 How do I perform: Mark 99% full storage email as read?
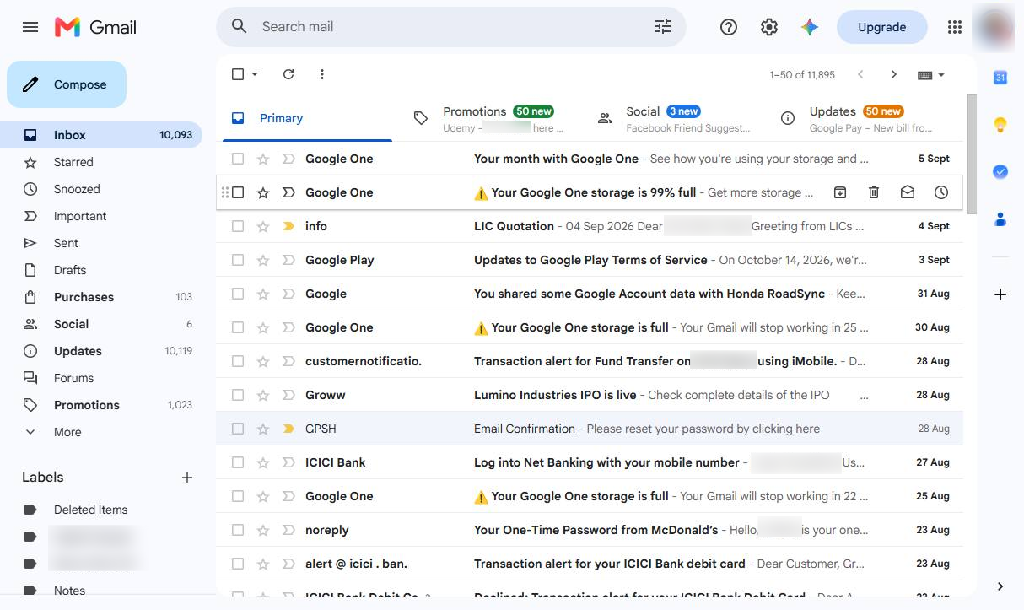pyautogui.click(x=908, y=192)
